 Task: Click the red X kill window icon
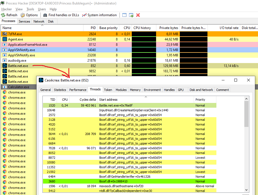pos(138,15)
